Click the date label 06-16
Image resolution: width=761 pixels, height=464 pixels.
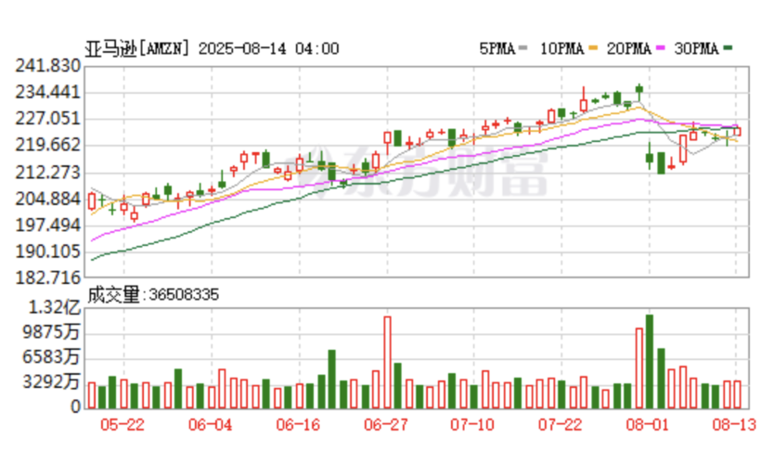tap(298, 425)
